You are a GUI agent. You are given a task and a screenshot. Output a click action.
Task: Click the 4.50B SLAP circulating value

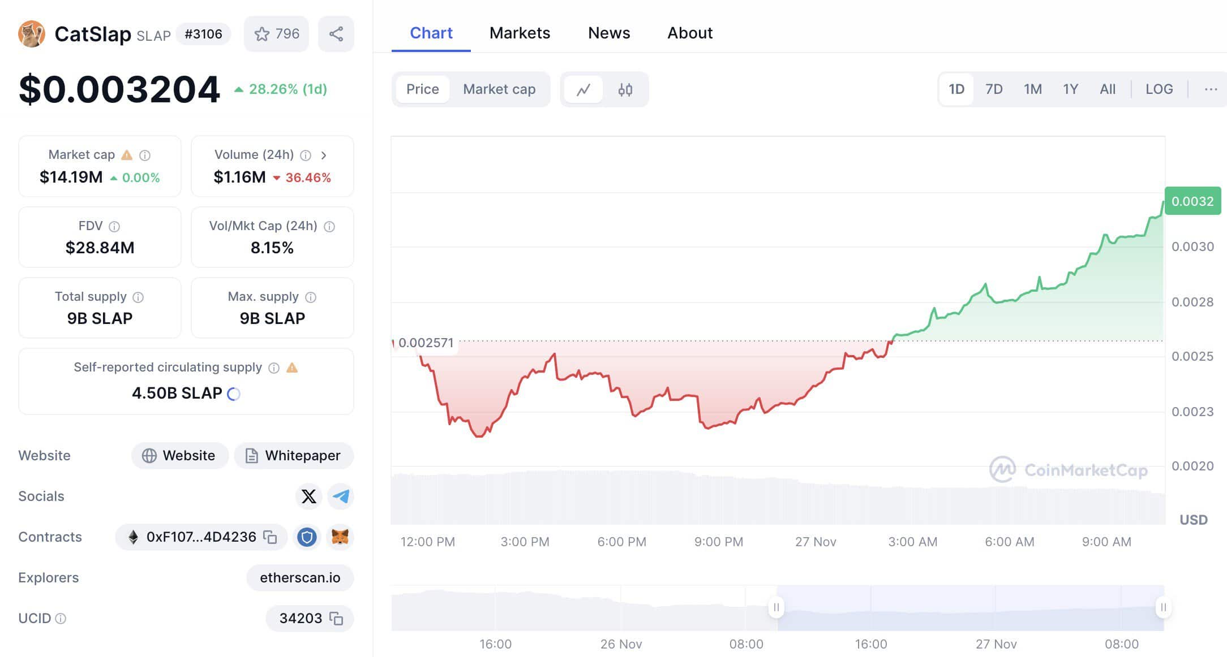[177, 393]
